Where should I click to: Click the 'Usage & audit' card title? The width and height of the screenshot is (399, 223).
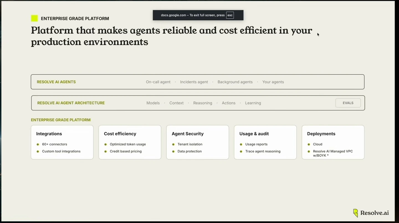click(254, 134)
